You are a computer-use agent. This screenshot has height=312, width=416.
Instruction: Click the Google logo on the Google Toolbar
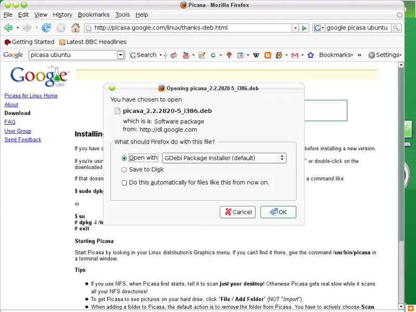[x=13, y=55]
